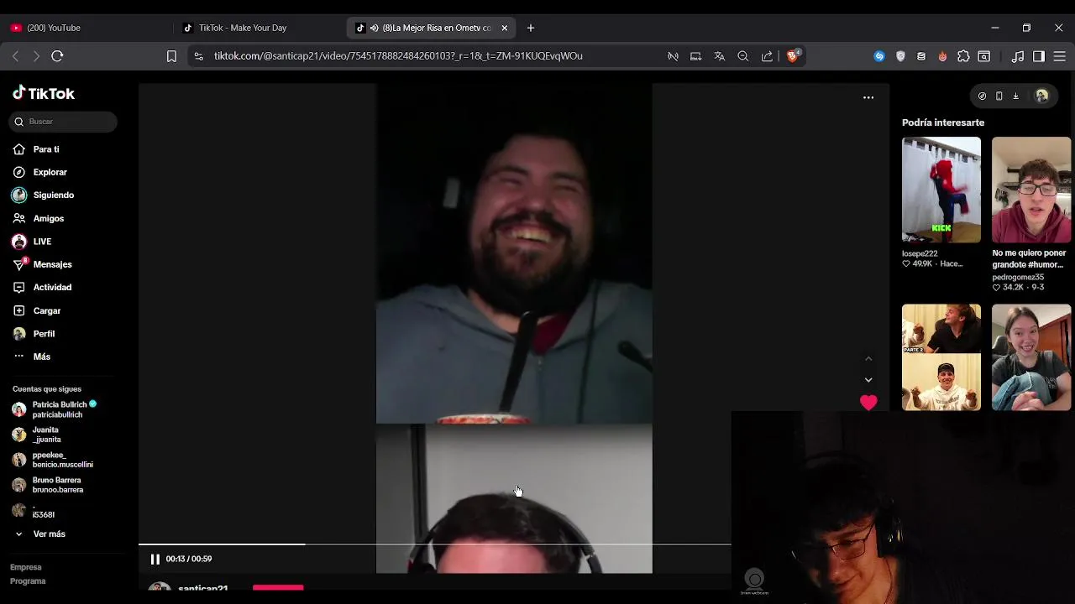Image resolution: width=1075 pixels, height=604 pixels.
Task: Switch to TikTok - Make Your Day tab
Action: pyautogui.click(x=259, y=28)
